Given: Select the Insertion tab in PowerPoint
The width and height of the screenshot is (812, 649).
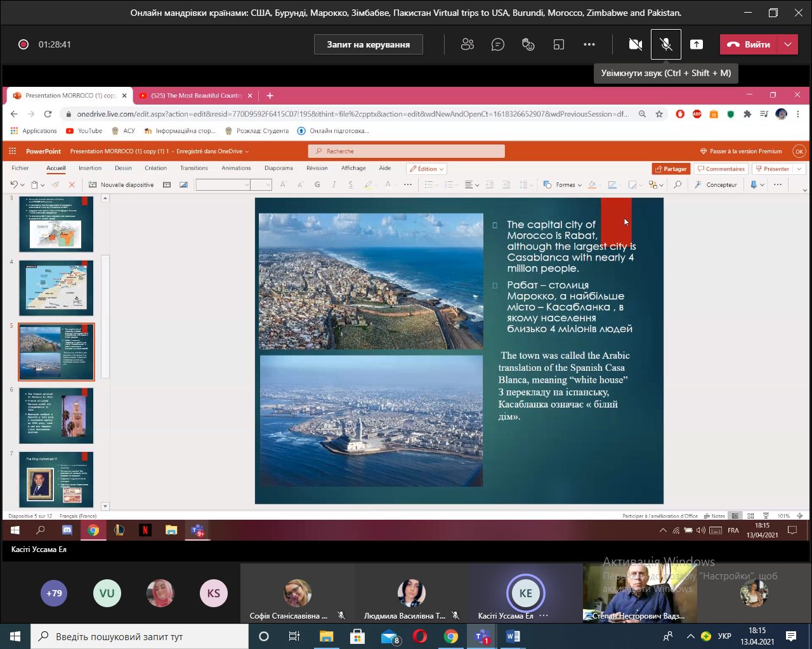Looking at the screenshot, I should [x=90, y=169].
